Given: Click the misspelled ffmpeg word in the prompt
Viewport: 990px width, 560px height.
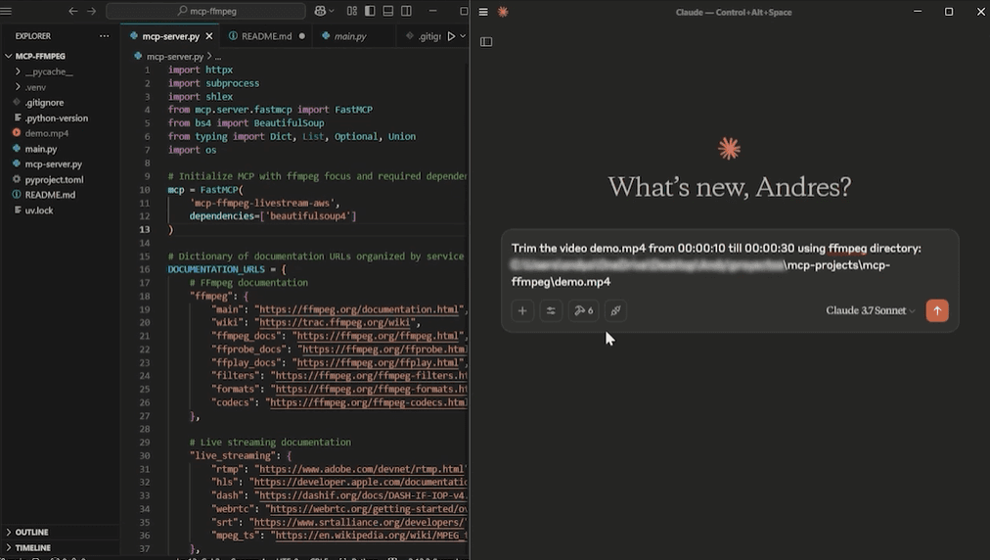Looking at the screenshot, I should [x=847, y=249].
